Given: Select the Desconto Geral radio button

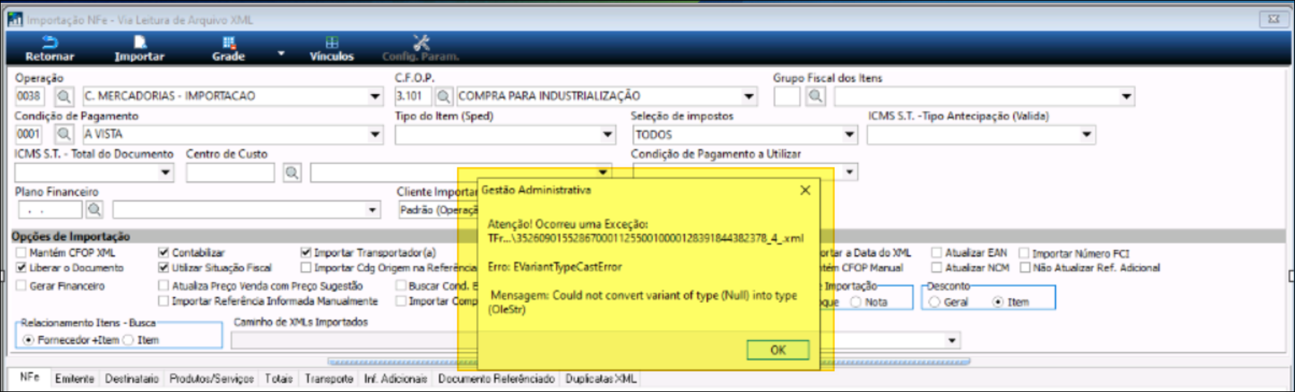Looking at the screenshot, I should click(x=935, y=301).
